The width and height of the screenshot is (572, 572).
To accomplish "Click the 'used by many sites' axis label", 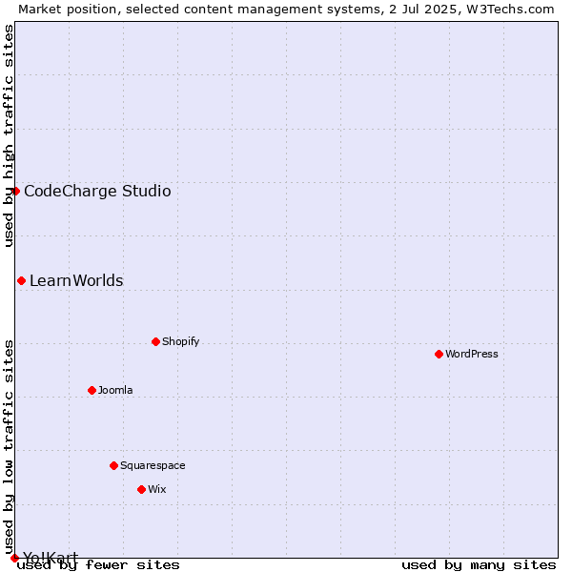I will point(479,565).
